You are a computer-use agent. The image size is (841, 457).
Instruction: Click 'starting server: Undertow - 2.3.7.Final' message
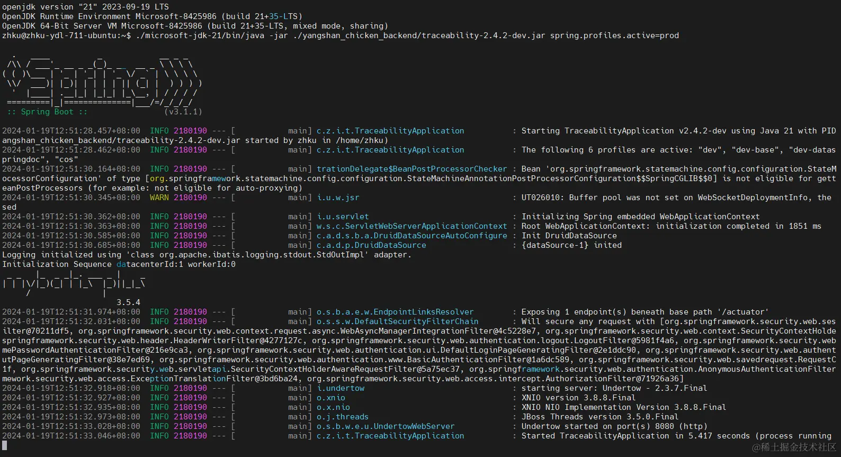pos(614,388)
